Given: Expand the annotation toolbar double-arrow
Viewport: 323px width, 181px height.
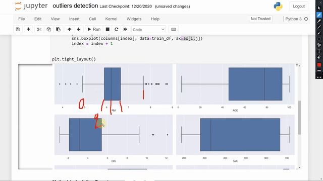Looking at the screenshot, I should pyautogui.click(x=319, y=77).
